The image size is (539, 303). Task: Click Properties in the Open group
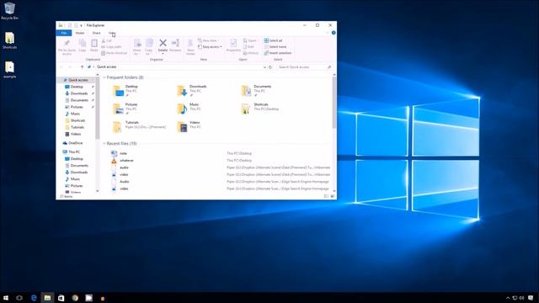(233, 45)
